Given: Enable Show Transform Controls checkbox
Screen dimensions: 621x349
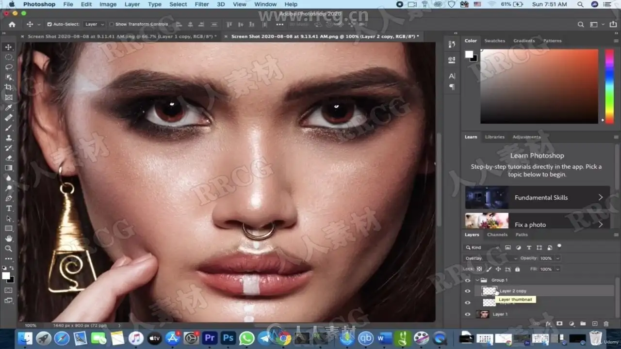Looking at the screenshot, I should coord(112,24).
